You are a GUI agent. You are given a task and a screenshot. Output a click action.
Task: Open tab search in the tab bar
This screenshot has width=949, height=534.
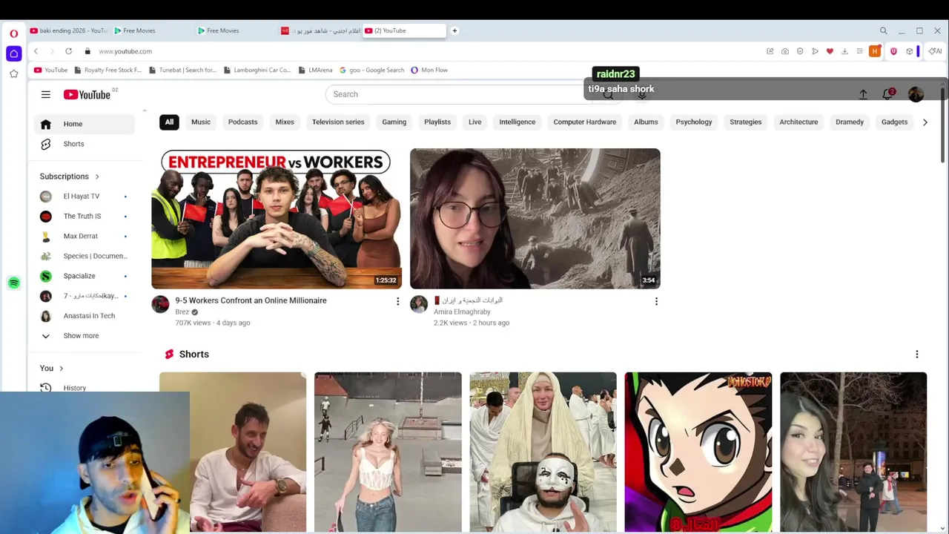click(x=883, y=30)
